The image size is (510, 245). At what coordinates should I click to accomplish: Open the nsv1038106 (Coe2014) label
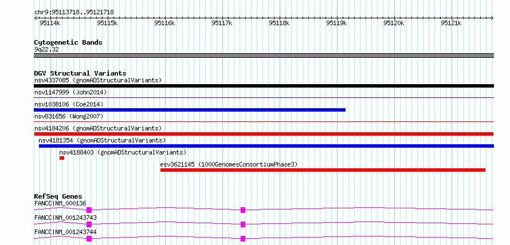tap(69, 104)
